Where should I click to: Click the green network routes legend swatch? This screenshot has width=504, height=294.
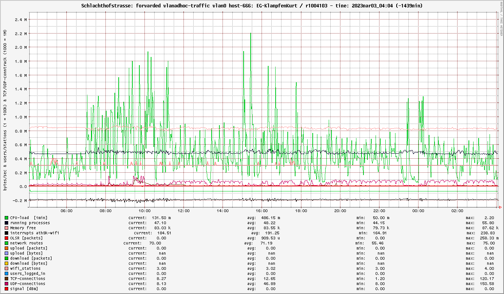click(x=7, y=243)
